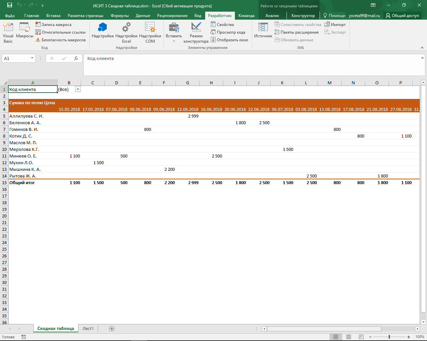Image resolution: width=427 pixels, height=341 pixels.
Task: Open Безопасность макросов settings
Action: tap(60, 40)
